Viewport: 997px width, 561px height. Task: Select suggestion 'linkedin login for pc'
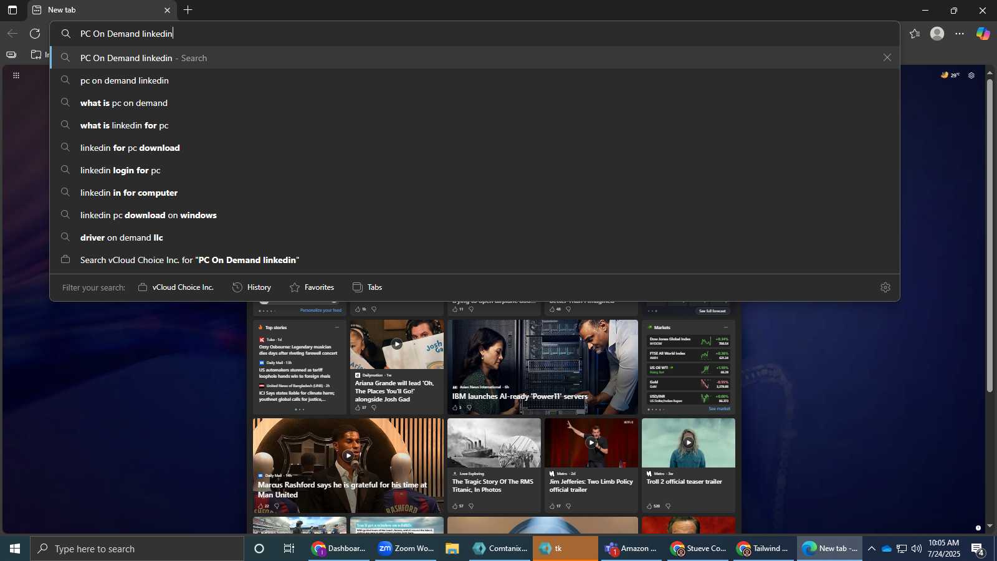tap(475, 170)
